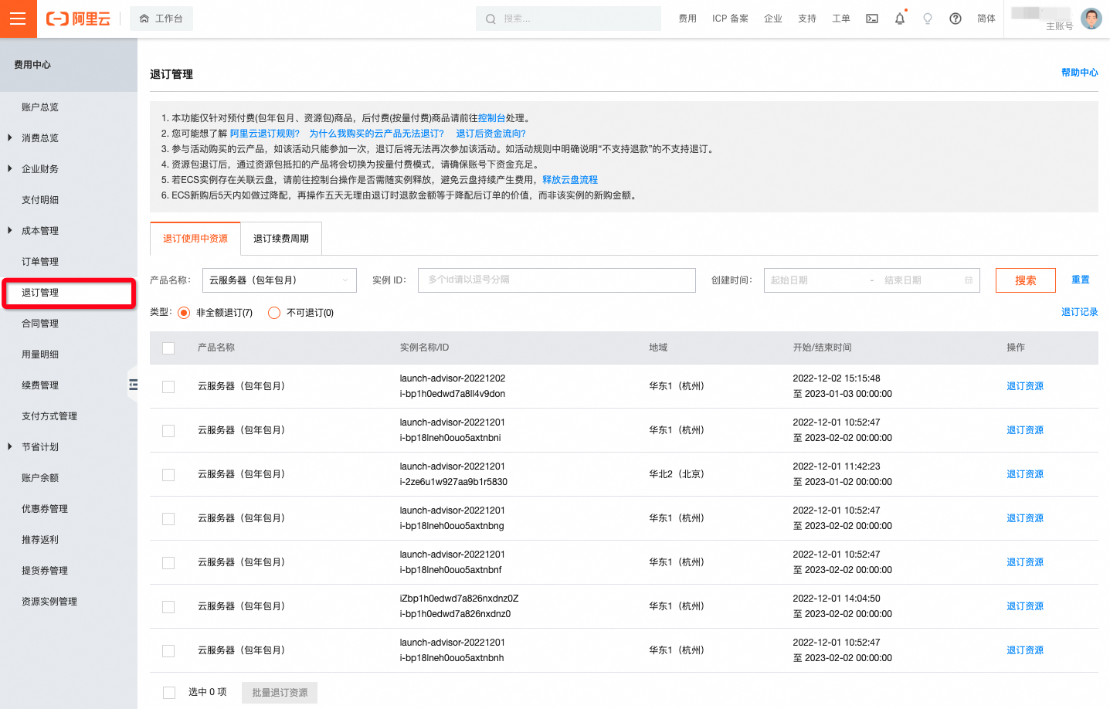The width and height of the screenshot is (1110, 709).
Task: Open the 阿里云退订规则 link
Action: pyautogui.click(x=264, y=134)
